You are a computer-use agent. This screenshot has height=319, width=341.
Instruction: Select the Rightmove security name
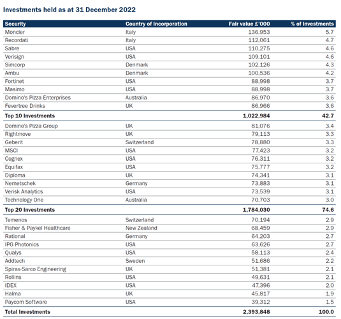[x=18, y=134]
